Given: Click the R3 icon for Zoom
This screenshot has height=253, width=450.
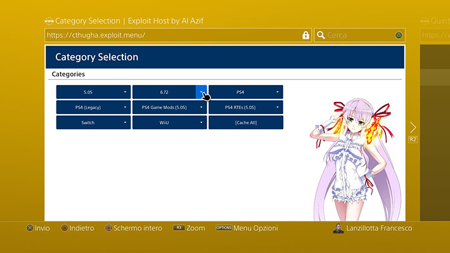Looking at the screenshot, I should pyautogui.click(x=179, y=228).
